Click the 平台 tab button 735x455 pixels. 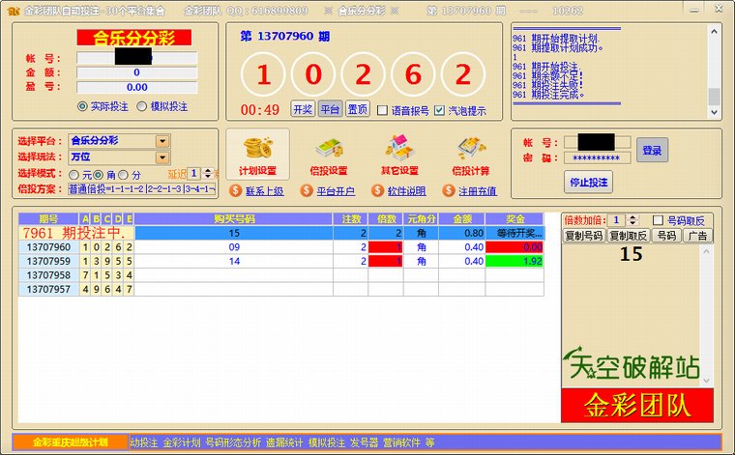pos(330,110)
